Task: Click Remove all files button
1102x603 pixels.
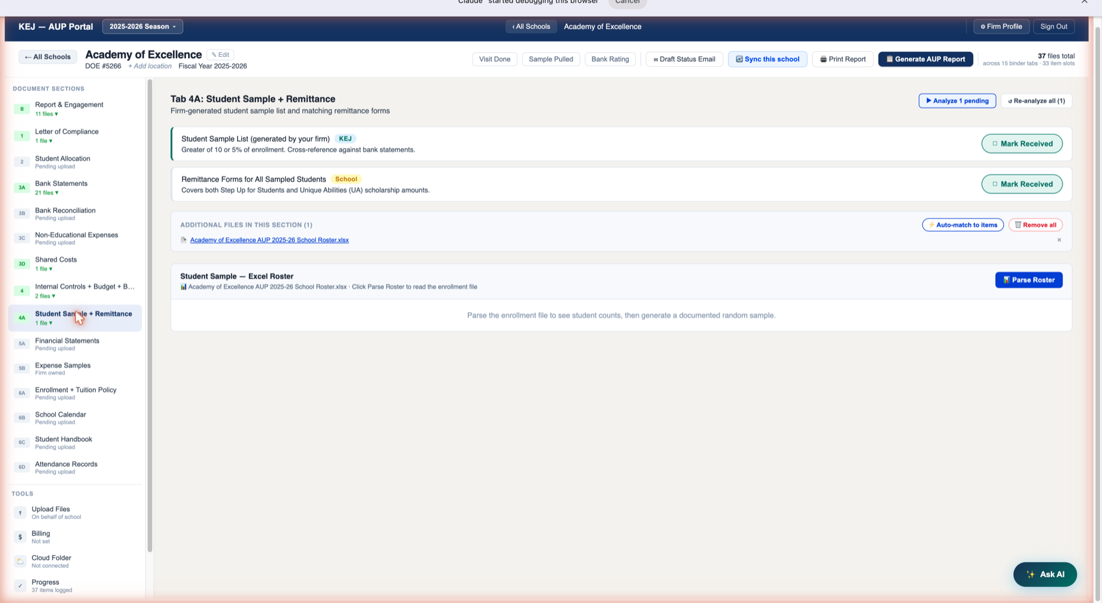Action: 1035,225
